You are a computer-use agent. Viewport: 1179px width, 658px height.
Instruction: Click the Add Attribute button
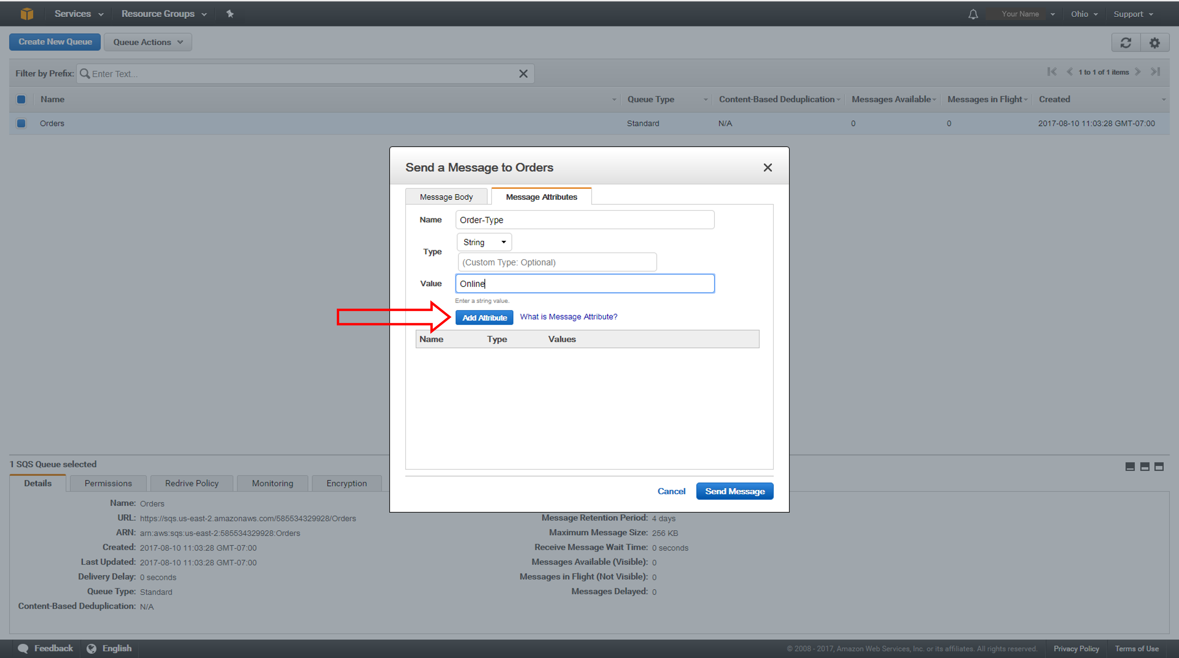pos(484,316)
